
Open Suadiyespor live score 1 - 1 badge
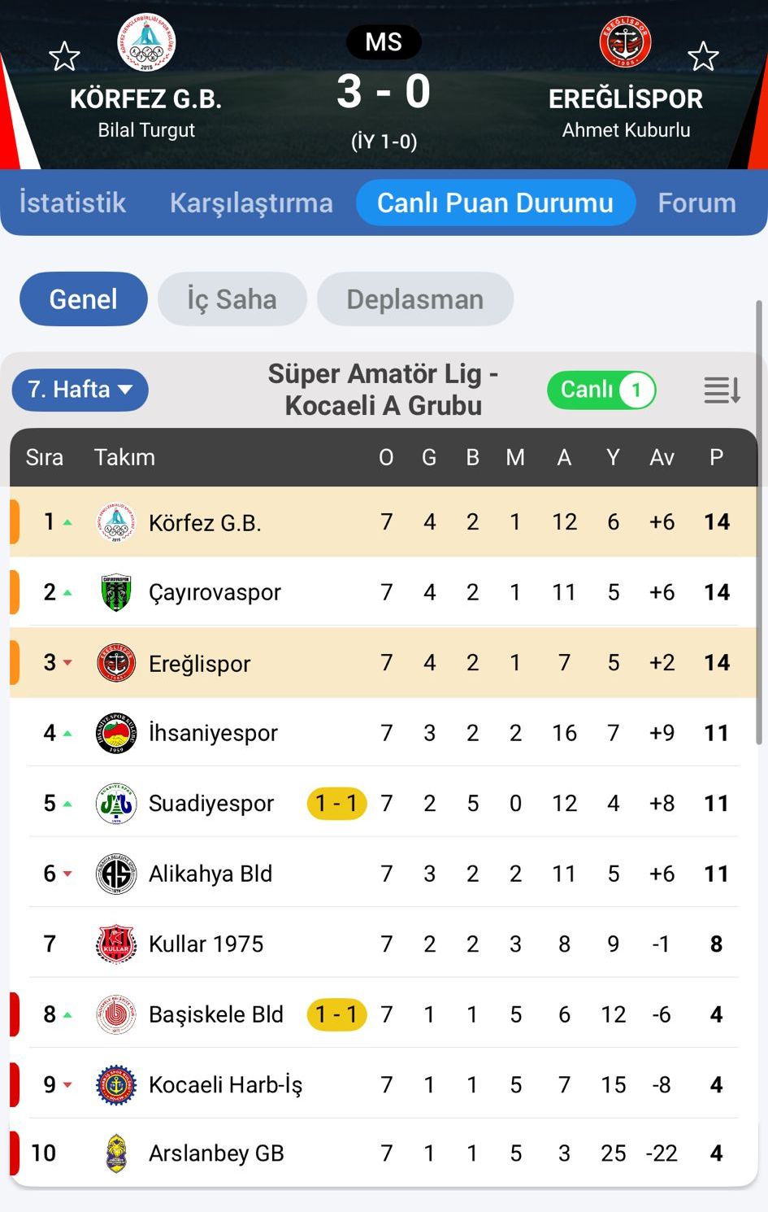click(336, 804)
